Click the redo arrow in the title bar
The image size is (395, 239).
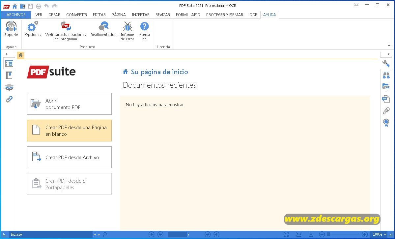tap(54, 6)
